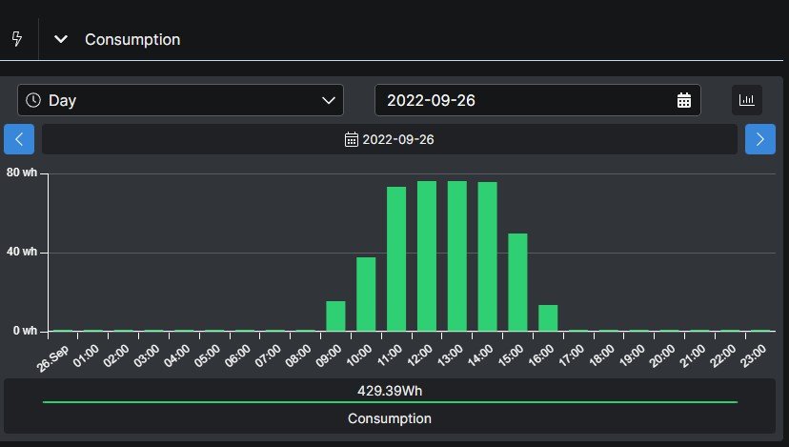789x447 pixels.
Task: Open the calendar picker icon
Action: tap(684, 100)
